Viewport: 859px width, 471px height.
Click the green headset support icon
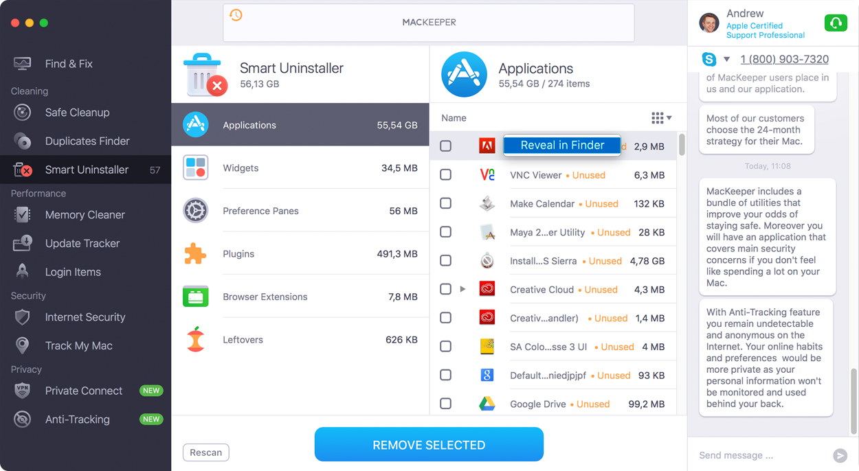[836, 23]
